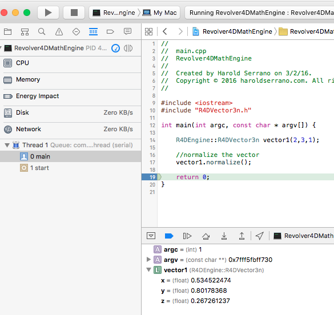Click the Step Out button
The height and width of the screenshot is (315, 334).
242,236
